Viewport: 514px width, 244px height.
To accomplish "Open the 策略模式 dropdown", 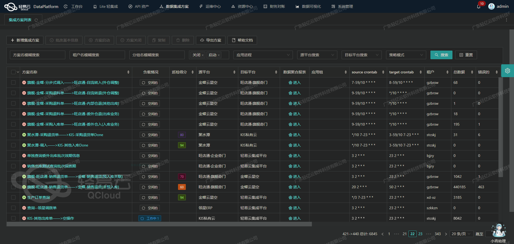I will [x=406, y=55].
